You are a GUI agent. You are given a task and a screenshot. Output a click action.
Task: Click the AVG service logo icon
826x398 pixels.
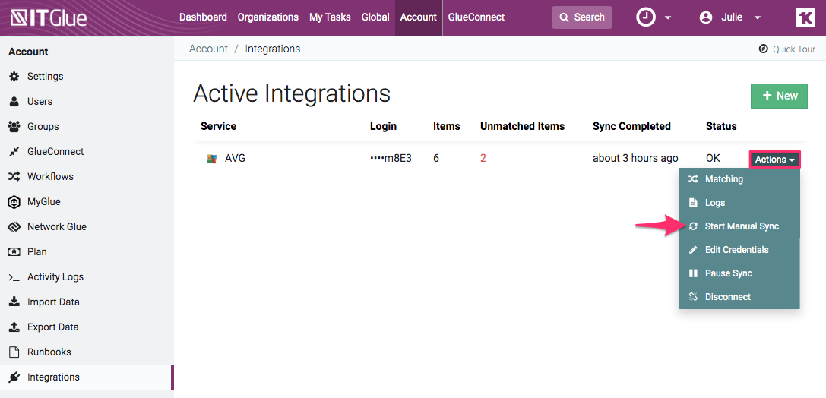pos(212,159)
